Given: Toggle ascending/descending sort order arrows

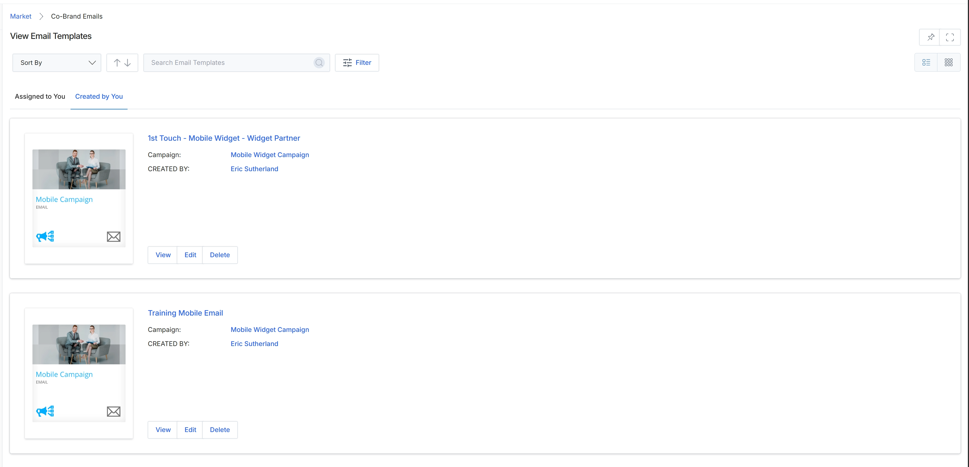Looking at the screenshot, I should (122, 63).
